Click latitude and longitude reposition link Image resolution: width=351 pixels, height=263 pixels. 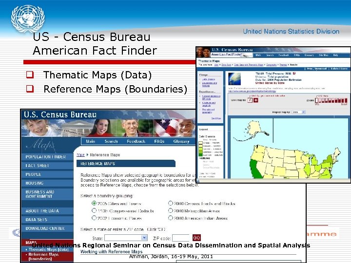pyautogui.click(x=209, y=104)
